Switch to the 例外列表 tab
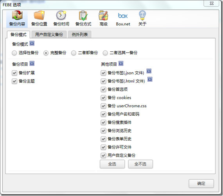The height and width of the screenshot is (196, 223). coord(80,34)
